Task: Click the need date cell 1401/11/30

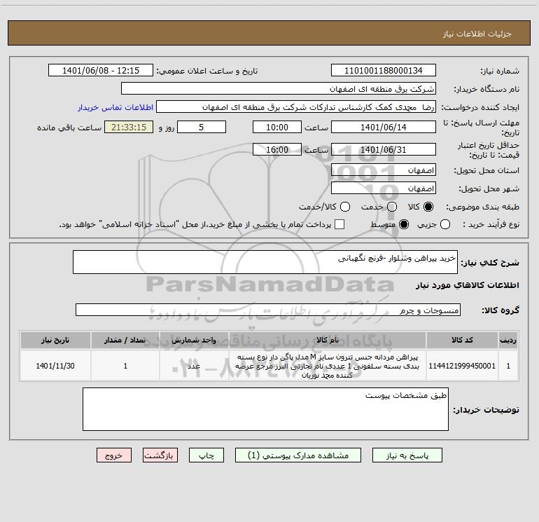Action: (55, 366)
